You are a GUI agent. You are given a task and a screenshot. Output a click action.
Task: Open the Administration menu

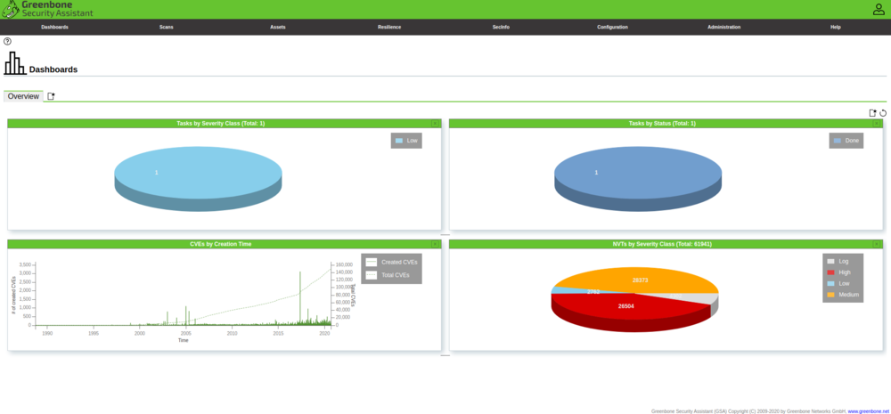coord(723,28)
